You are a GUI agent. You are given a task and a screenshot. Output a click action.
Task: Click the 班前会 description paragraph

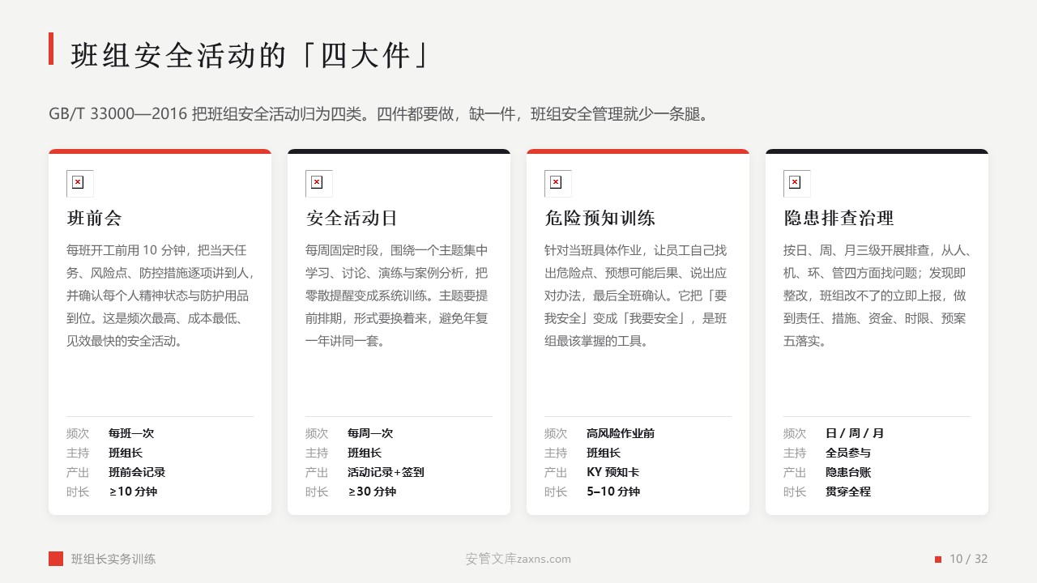point(159,296)
